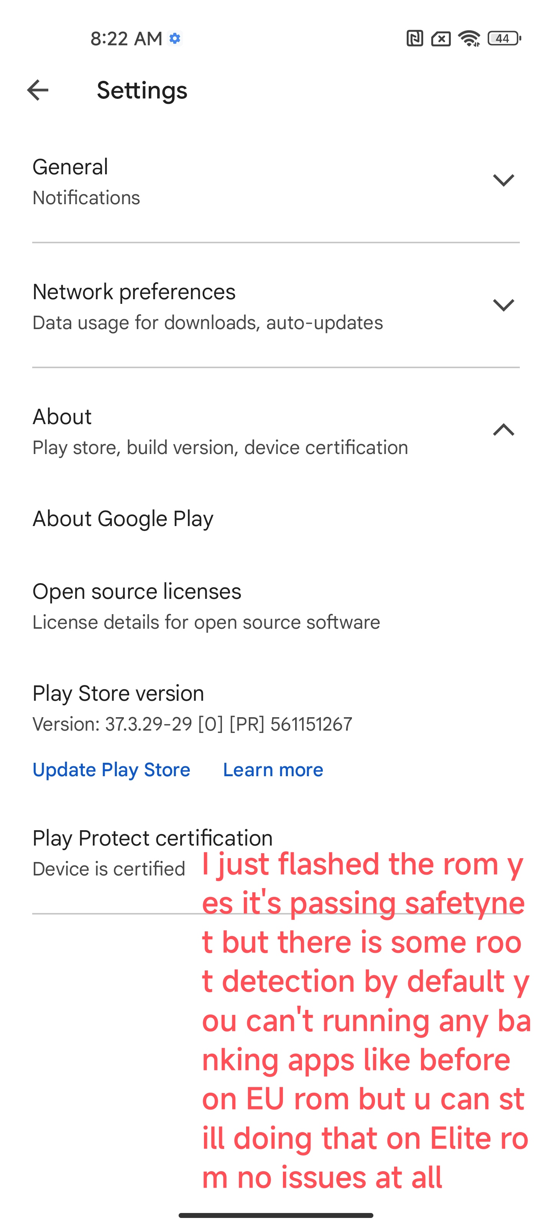Tap the bottom navigation gesture bar

pos(276,1215)
